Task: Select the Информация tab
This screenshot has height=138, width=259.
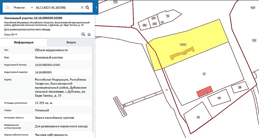Action: [x=23, y=43]
